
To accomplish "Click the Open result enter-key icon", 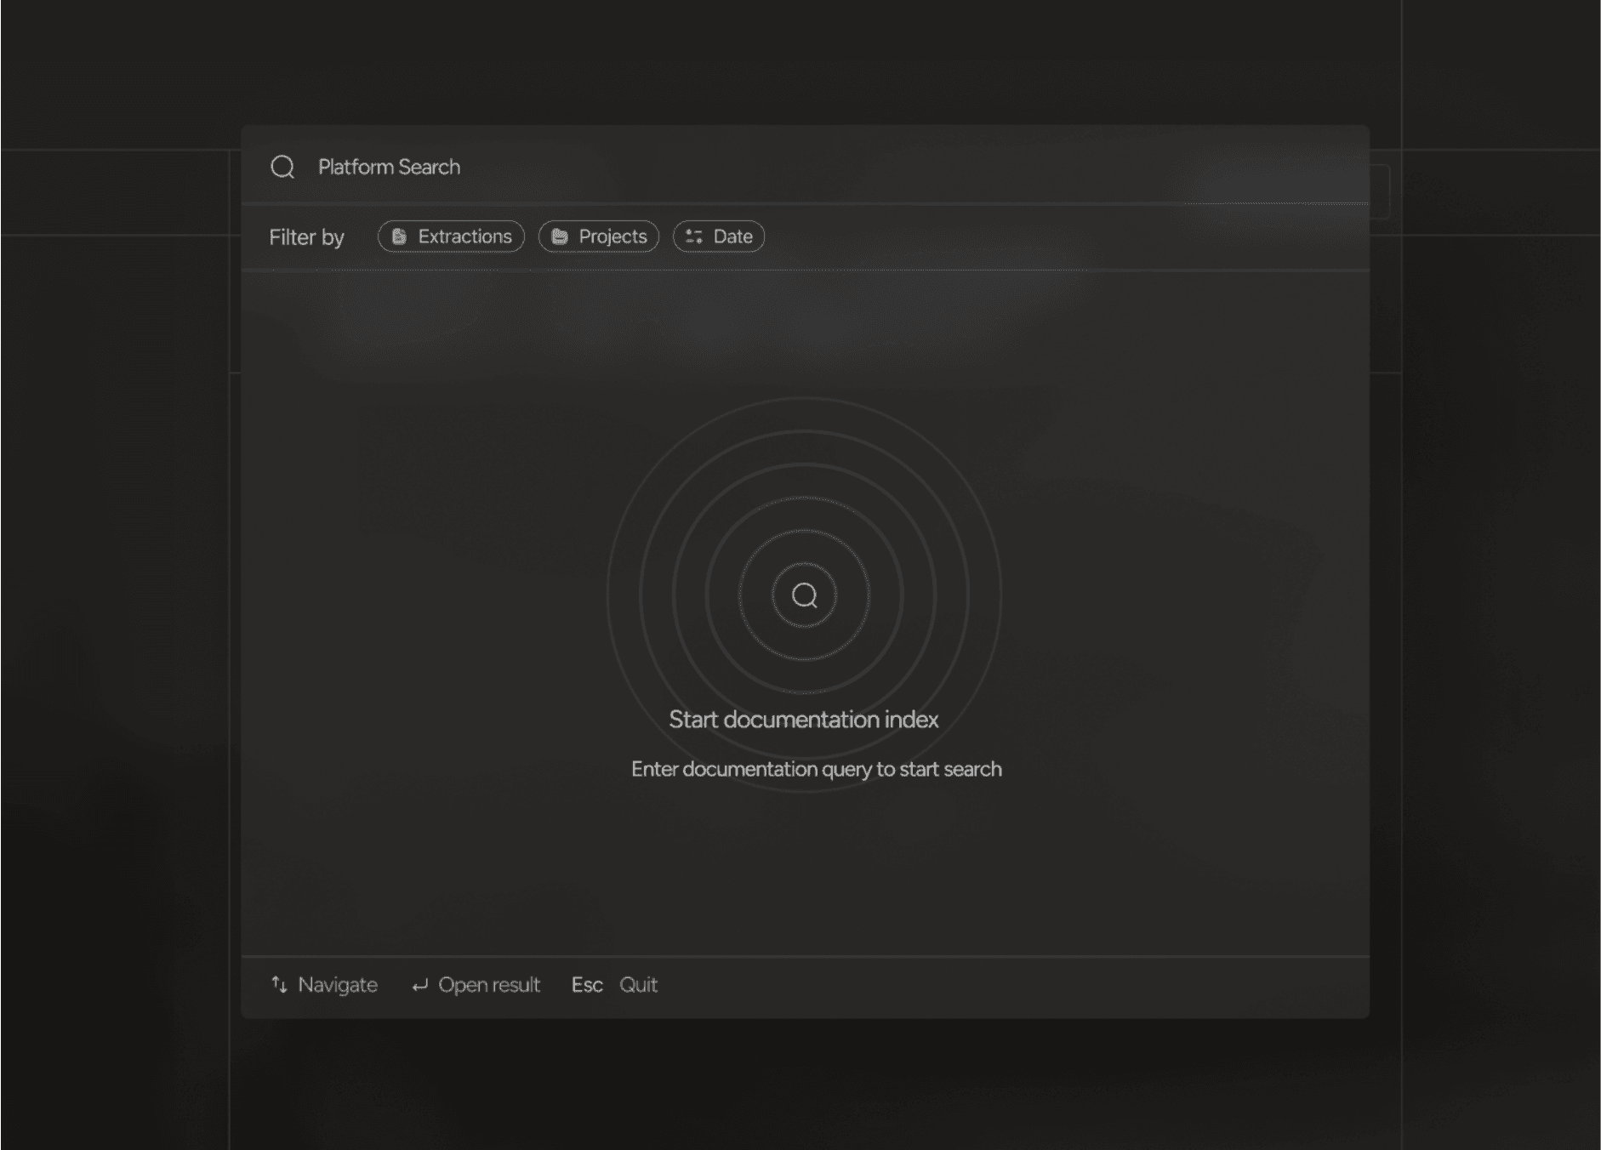I will pyautogui.click(x=419, y=986).
